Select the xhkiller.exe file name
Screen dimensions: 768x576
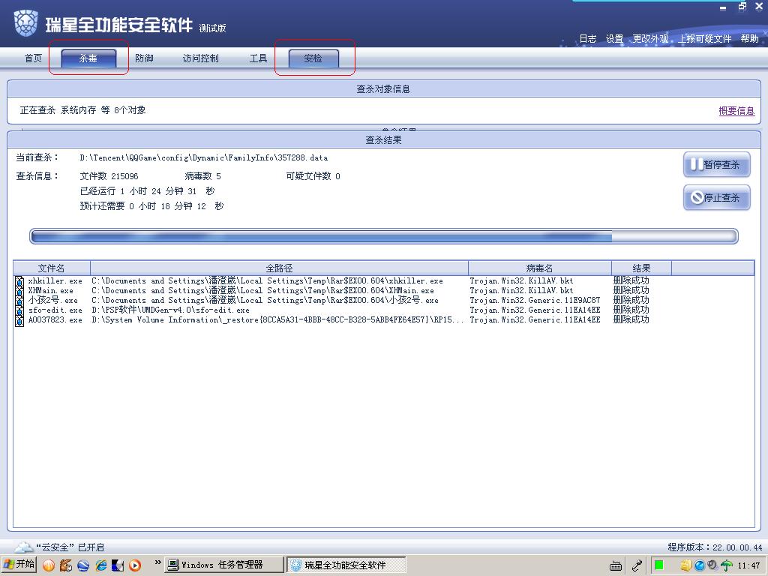pos(55,281)
